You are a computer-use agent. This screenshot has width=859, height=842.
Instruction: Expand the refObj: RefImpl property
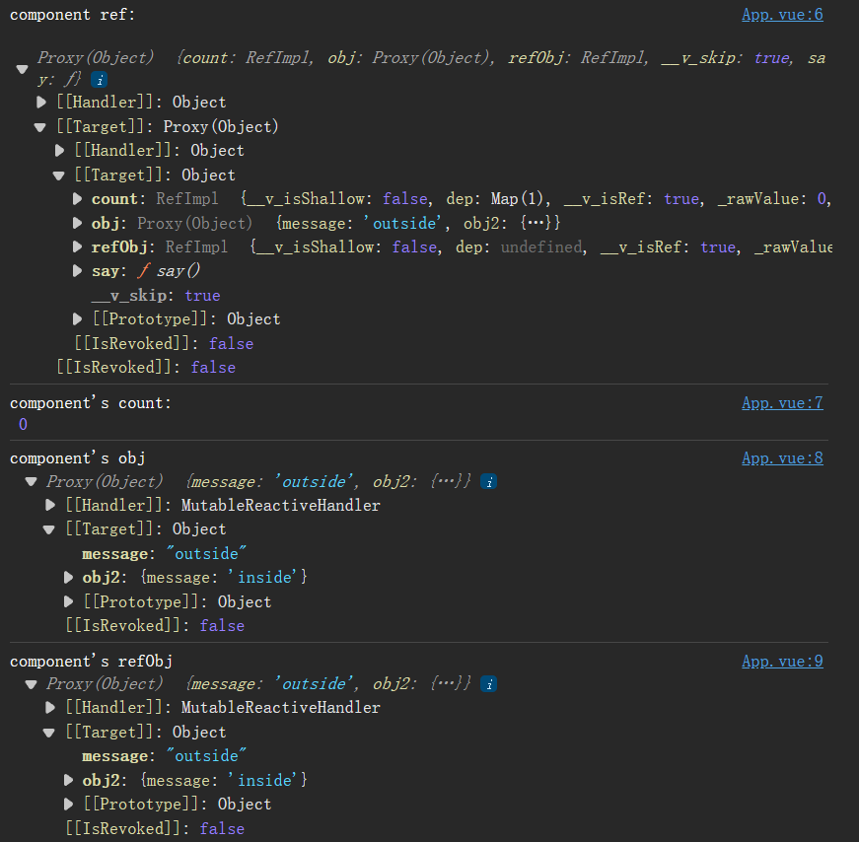click(78, 247)
